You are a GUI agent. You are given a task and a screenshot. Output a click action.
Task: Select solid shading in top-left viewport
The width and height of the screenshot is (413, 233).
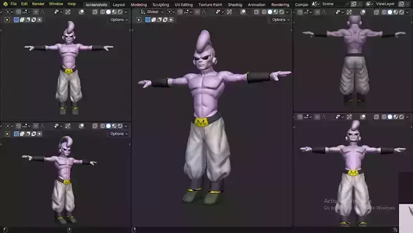point(108,12)
